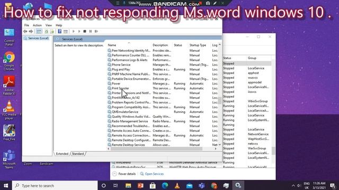The width and height of the screenshot is (339, 190).
Task: Sort by Status column in Task Manager
Action: [227, 58]
